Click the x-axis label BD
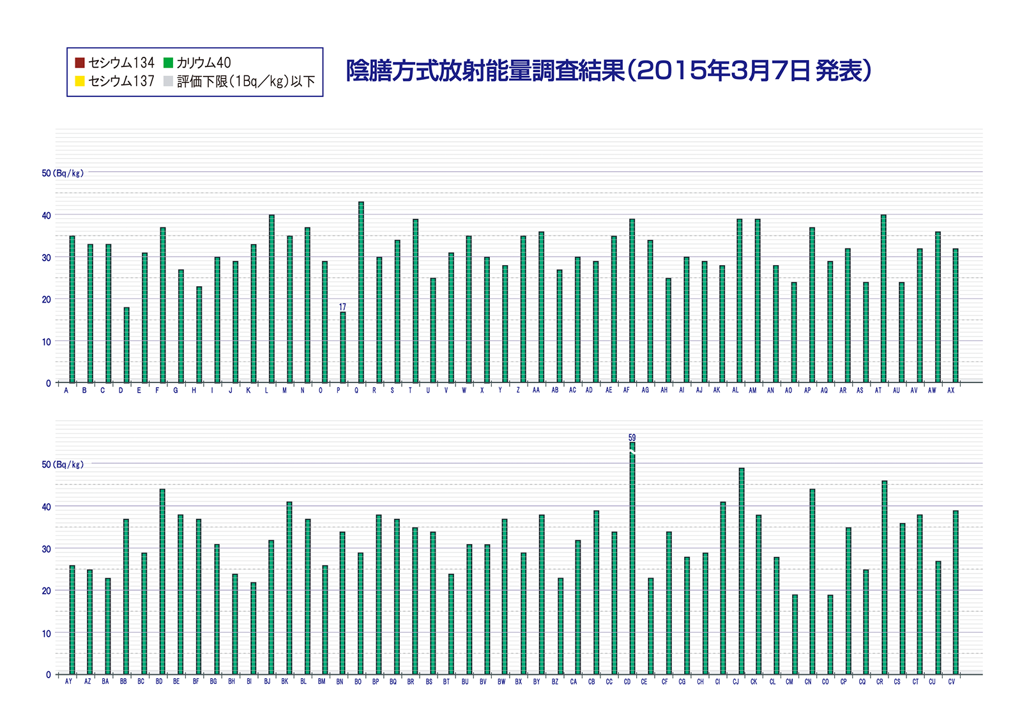Image resolution: width=1022 pixels, height=728 pixels. (159, 681)
